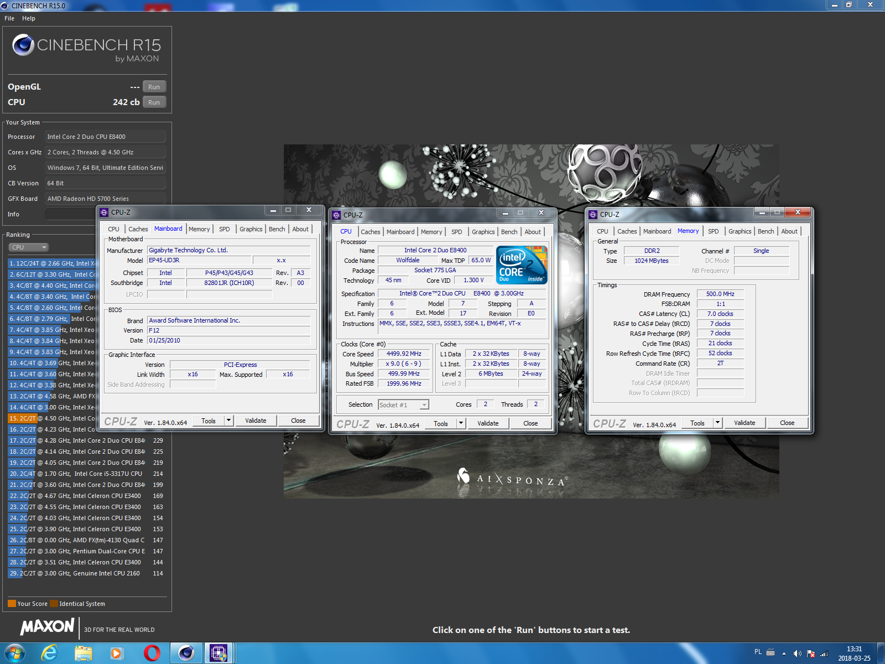Open the Cinebench File menu
Viewport: 885px width, 664px height.
pos(9,18)
